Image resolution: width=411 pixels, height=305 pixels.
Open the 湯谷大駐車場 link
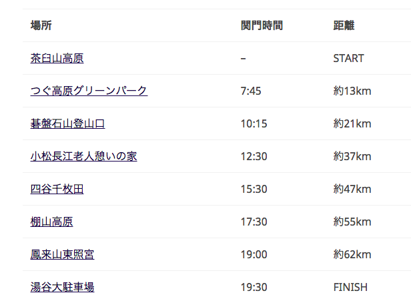tap(63, 287)
